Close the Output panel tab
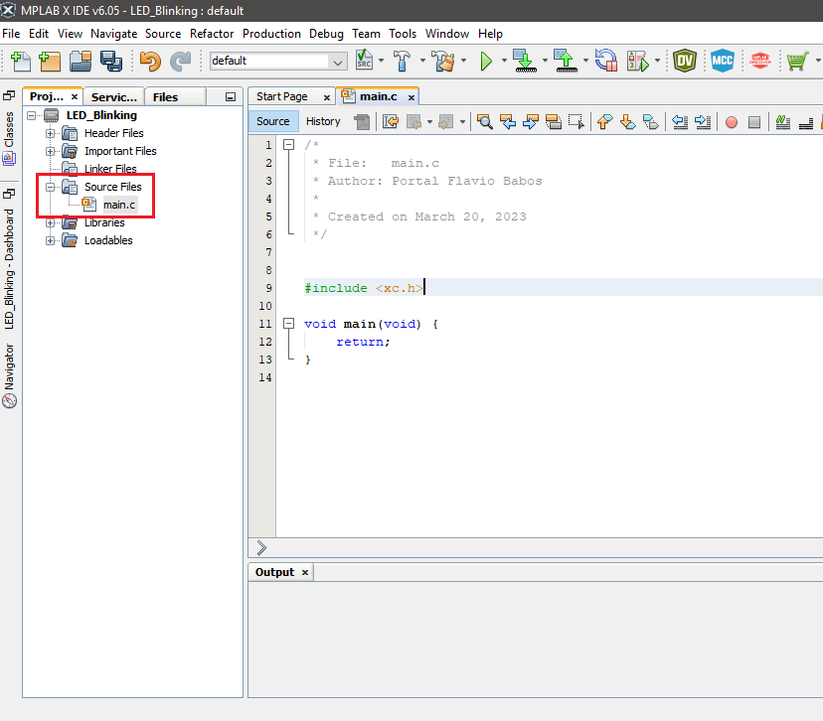 [x=304, y=573]
